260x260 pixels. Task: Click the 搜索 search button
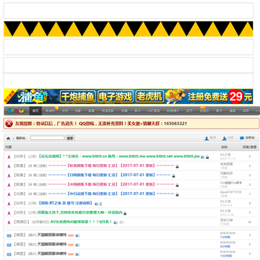(70, 138)
